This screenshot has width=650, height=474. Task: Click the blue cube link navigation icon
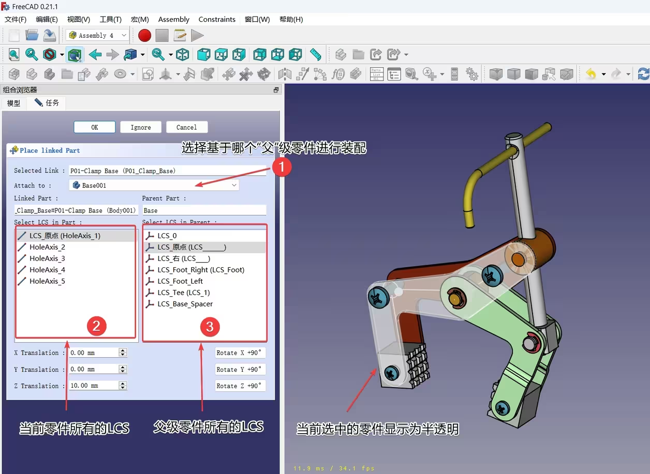pyautogui.click(x=130, y=54)
